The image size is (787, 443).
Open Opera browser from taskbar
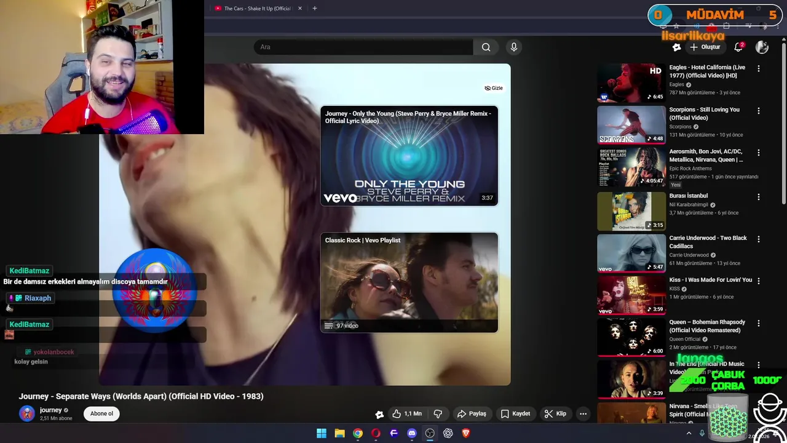[x=376, y=433]
